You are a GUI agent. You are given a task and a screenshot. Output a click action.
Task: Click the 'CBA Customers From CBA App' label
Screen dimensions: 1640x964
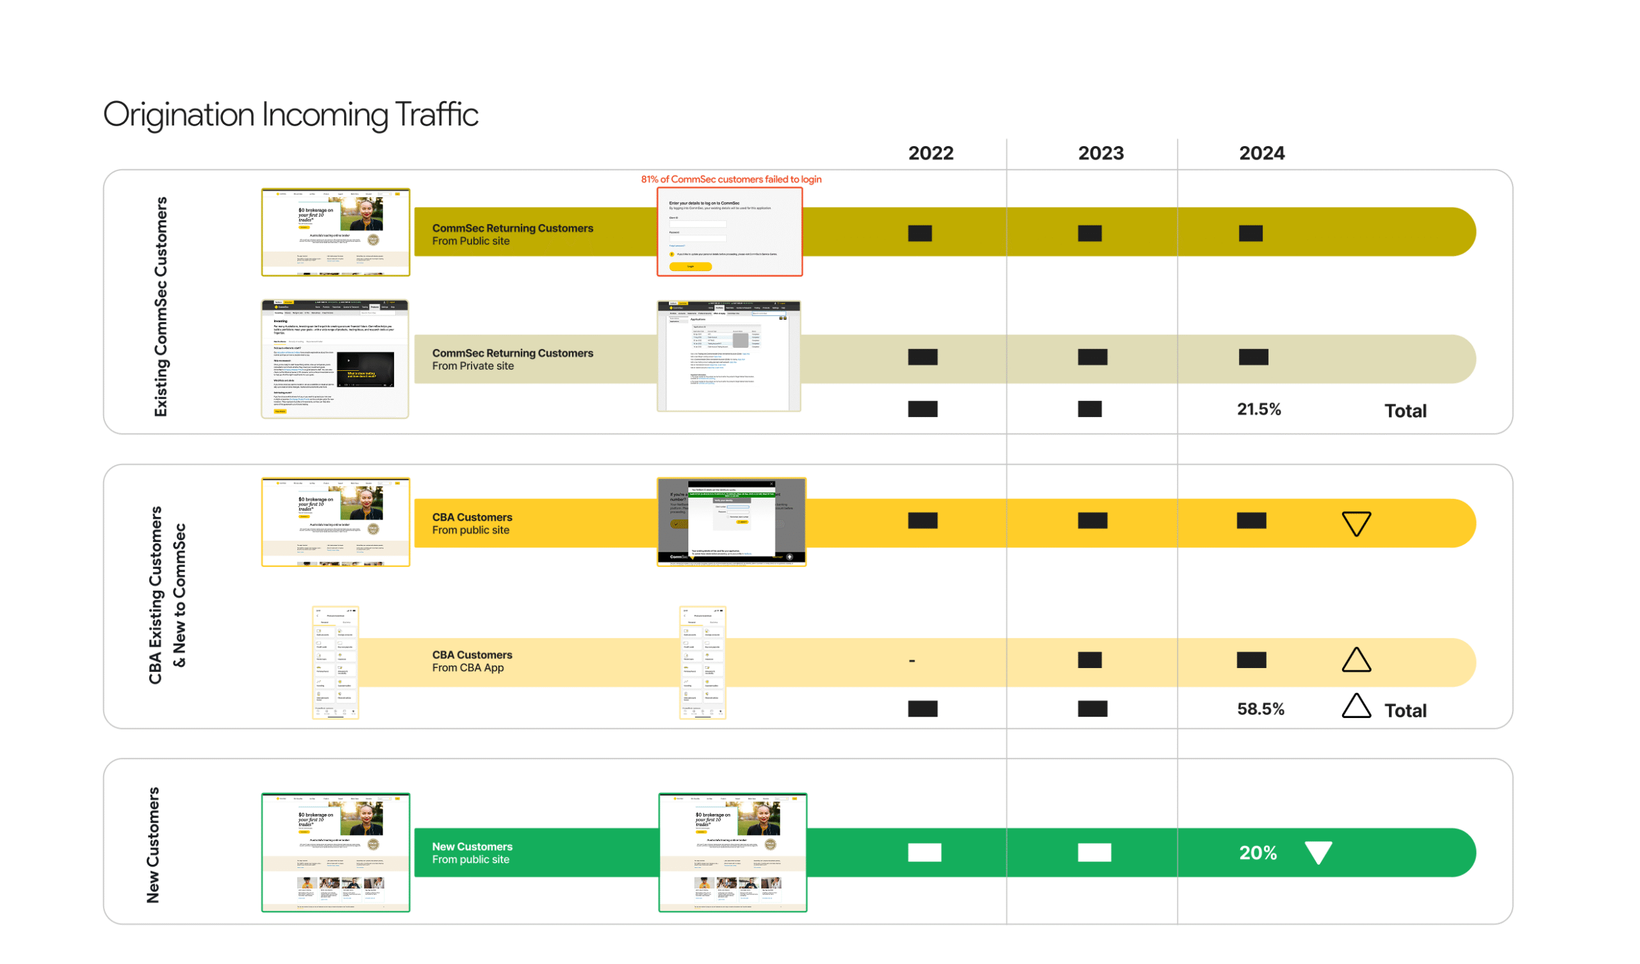pos(472,661)
